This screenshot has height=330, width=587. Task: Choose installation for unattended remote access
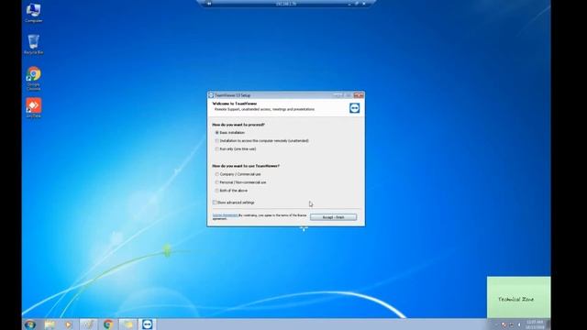point(217,141)
